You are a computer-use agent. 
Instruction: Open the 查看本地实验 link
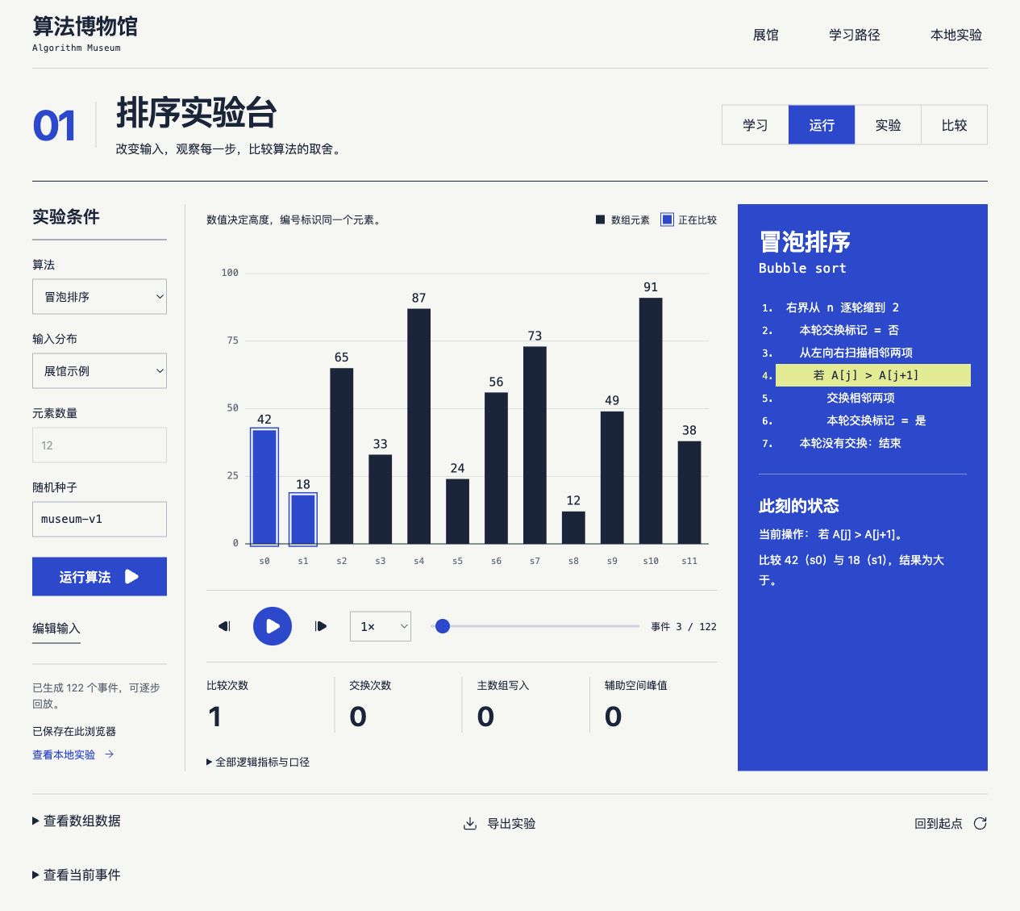click(x=73, y=754)
